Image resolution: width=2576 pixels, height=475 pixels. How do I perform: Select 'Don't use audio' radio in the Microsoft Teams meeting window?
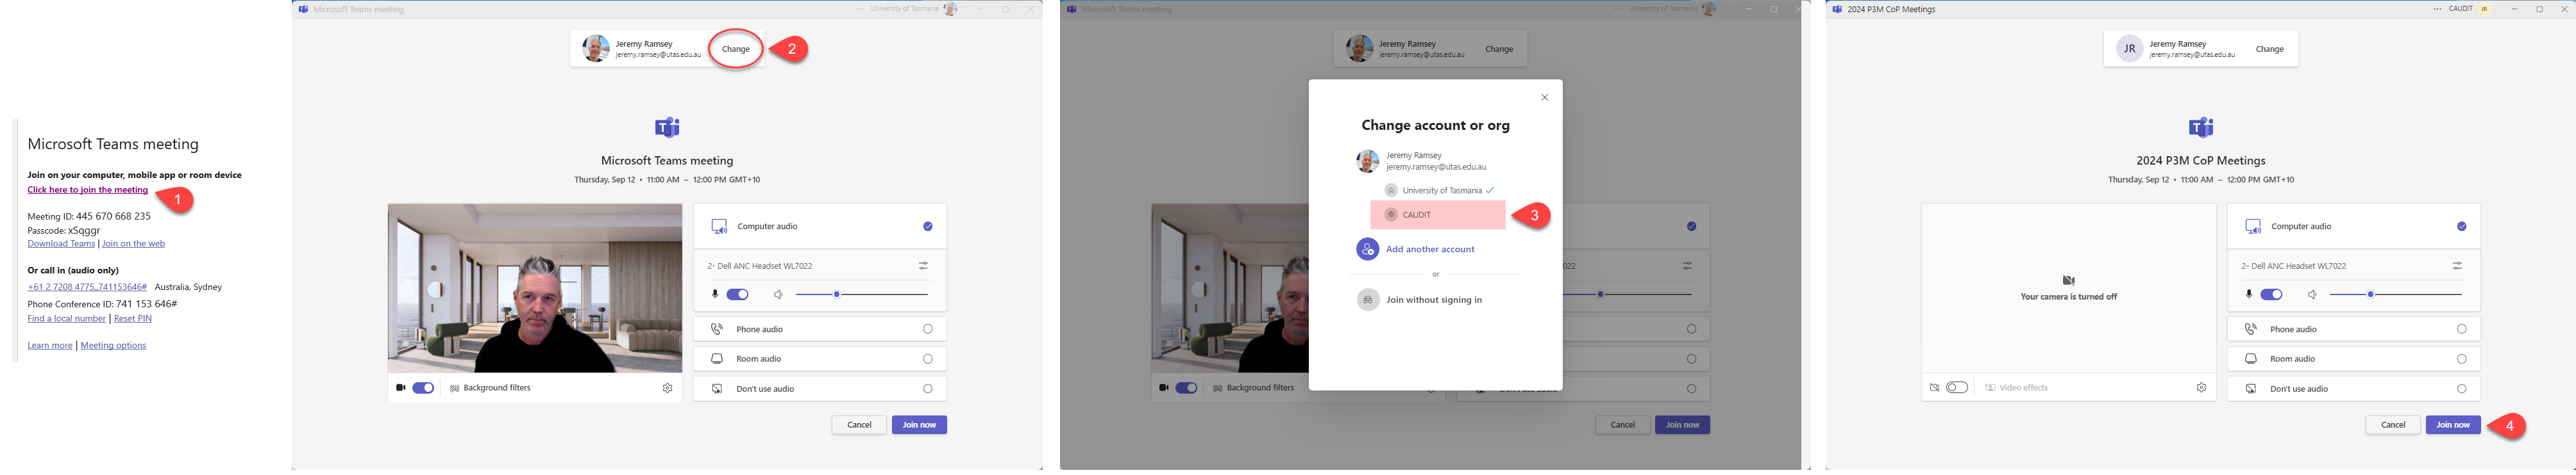928,389
